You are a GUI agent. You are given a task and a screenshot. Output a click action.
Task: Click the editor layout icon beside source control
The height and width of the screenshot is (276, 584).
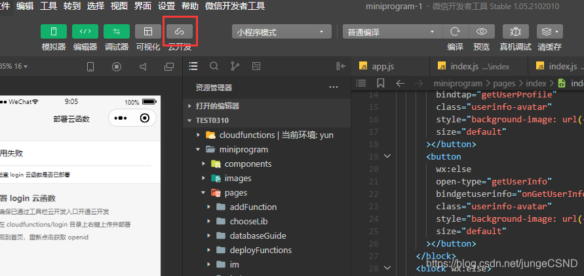click(x=256, y=66)
